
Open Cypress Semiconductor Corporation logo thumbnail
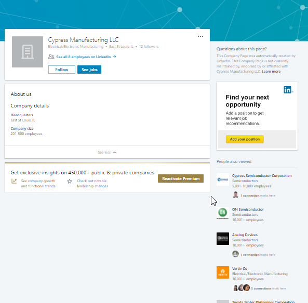tap(223, 180)
